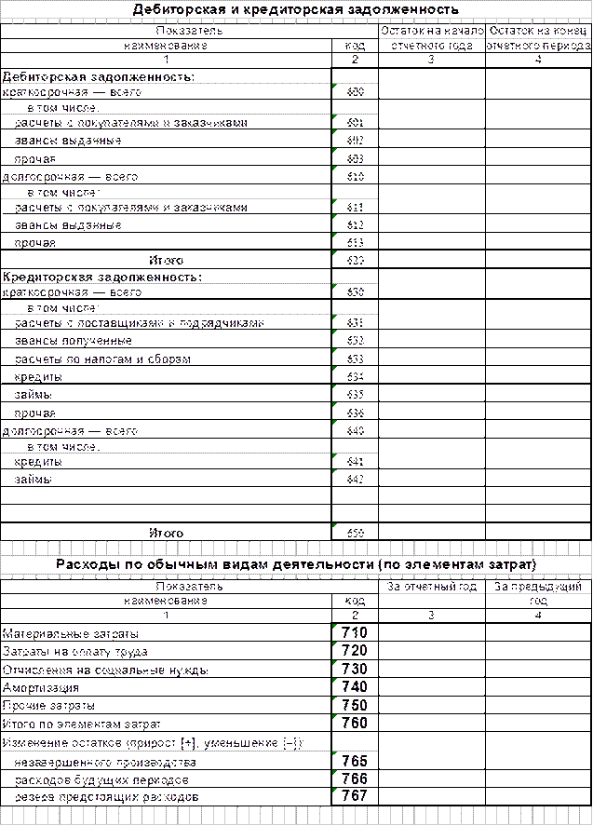Select the 'расходов будущих периодов' row label
Viewport: 593px width, 826px height.
101,780
